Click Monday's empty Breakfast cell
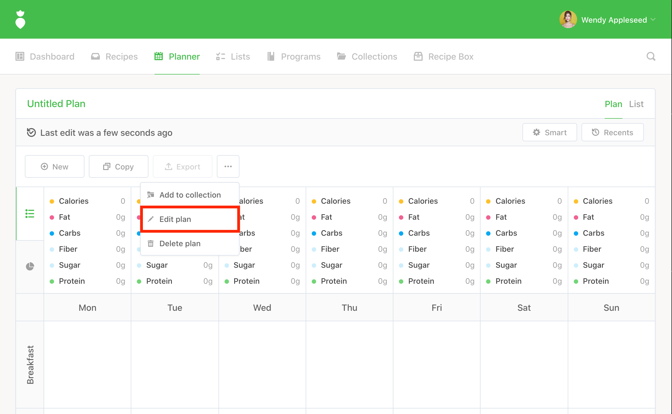The width and height of the screenshot is (672, 414). (87, 364)
